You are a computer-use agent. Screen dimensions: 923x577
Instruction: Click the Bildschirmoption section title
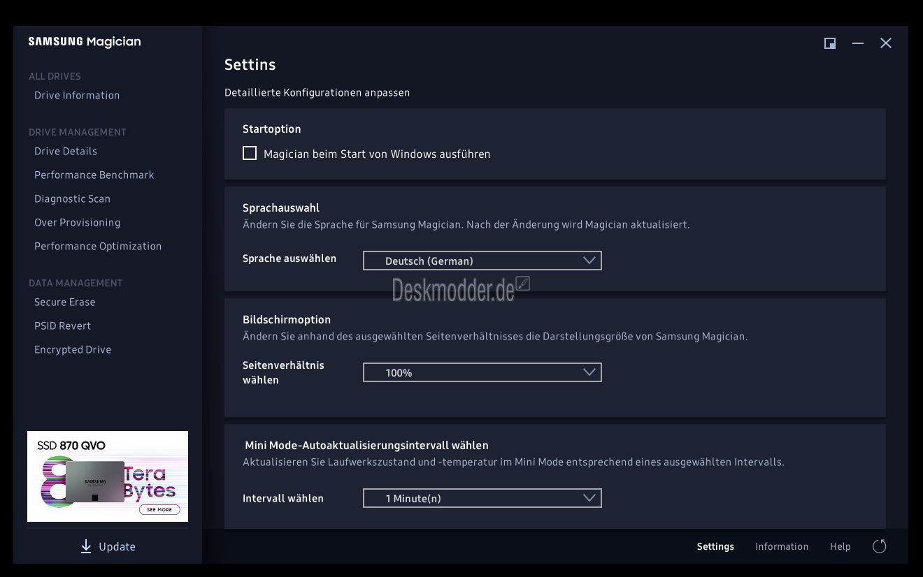click(x=287, y=319)
